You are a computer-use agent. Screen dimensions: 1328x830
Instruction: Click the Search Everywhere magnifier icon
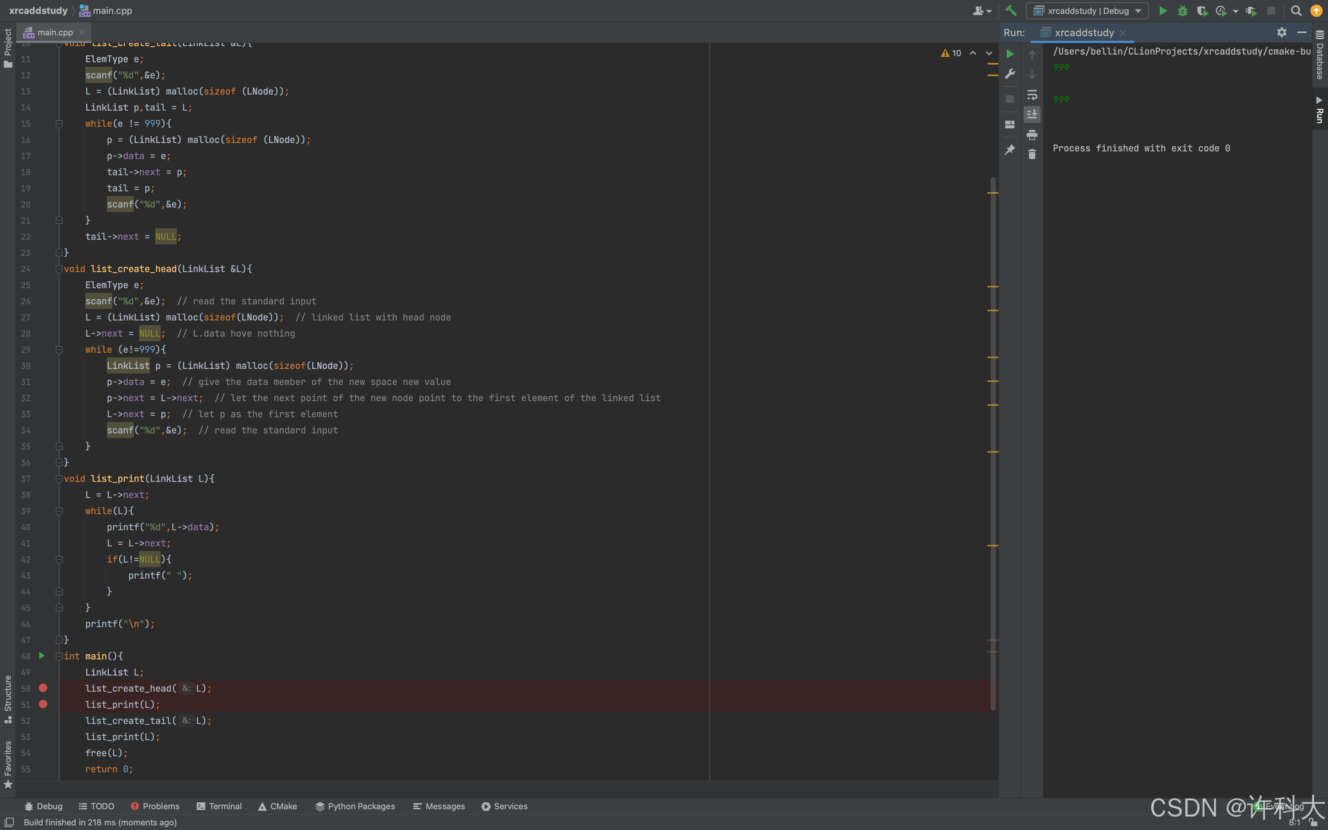click(x=1296, y=10)
